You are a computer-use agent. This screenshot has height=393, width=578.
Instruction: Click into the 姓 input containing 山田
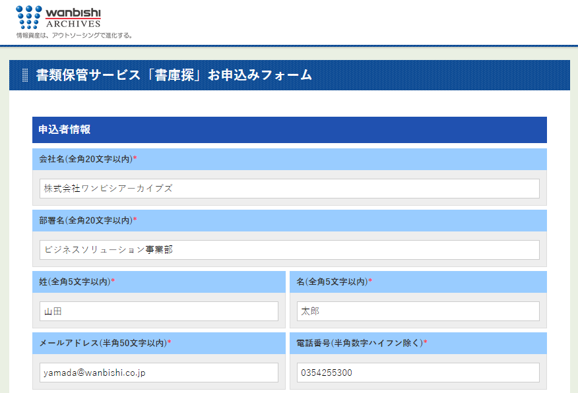point(158,311)
